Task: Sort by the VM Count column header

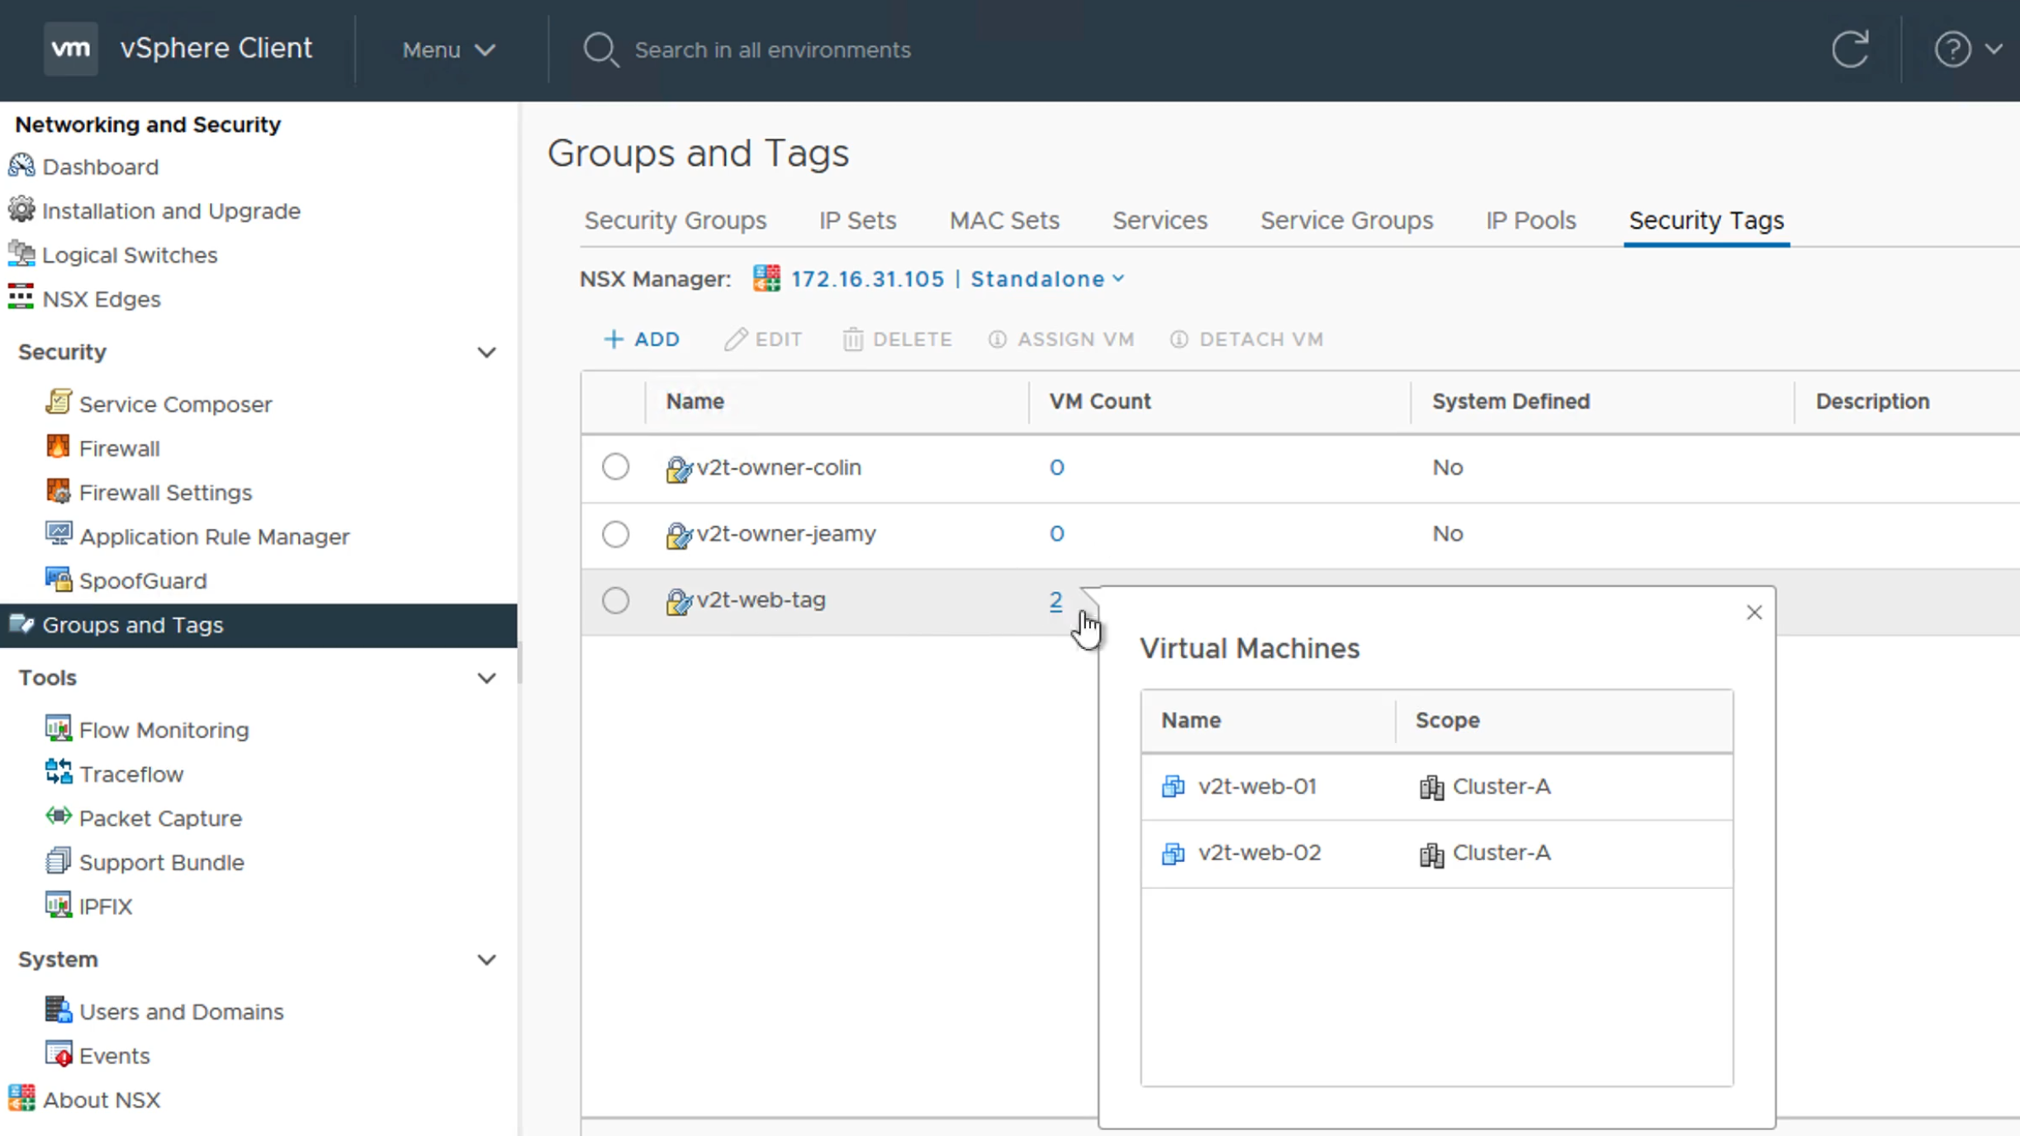Action: tap(1099, 401)
